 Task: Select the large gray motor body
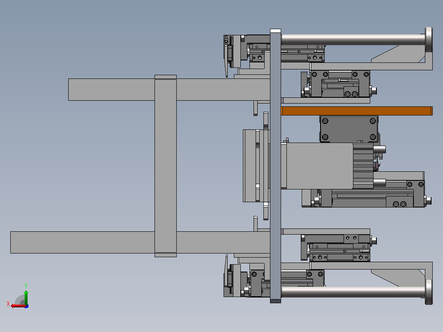coord(320,166)
